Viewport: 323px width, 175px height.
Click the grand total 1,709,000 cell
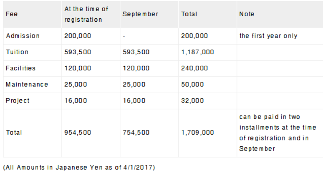click(197, 133)
